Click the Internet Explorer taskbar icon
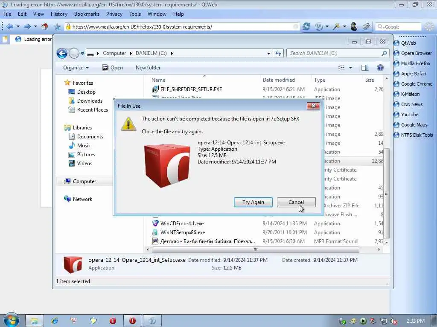This screenshot has width=437, height=327. (x=54, y=321)
